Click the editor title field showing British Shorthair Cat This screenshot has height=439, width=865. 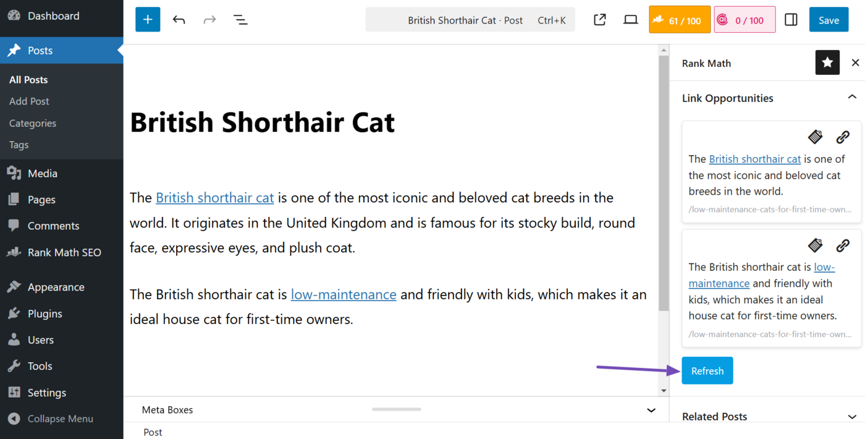262,122
